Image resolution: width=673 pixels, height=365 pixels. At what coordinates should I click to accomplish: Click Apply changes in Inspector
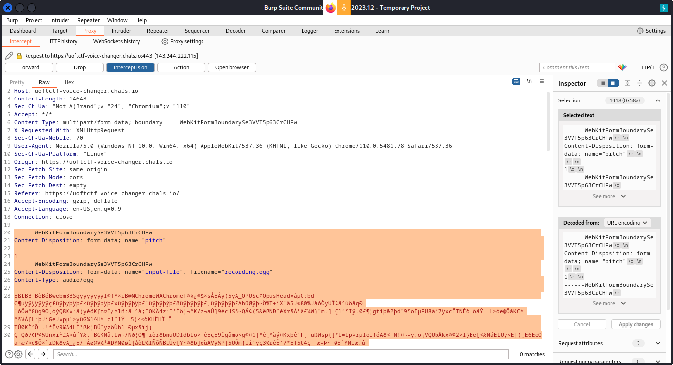[636, 324]
